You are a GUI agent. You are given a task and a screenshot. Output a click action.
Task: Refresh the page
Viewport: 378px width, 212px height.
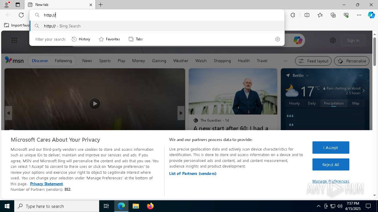point(21,15)
